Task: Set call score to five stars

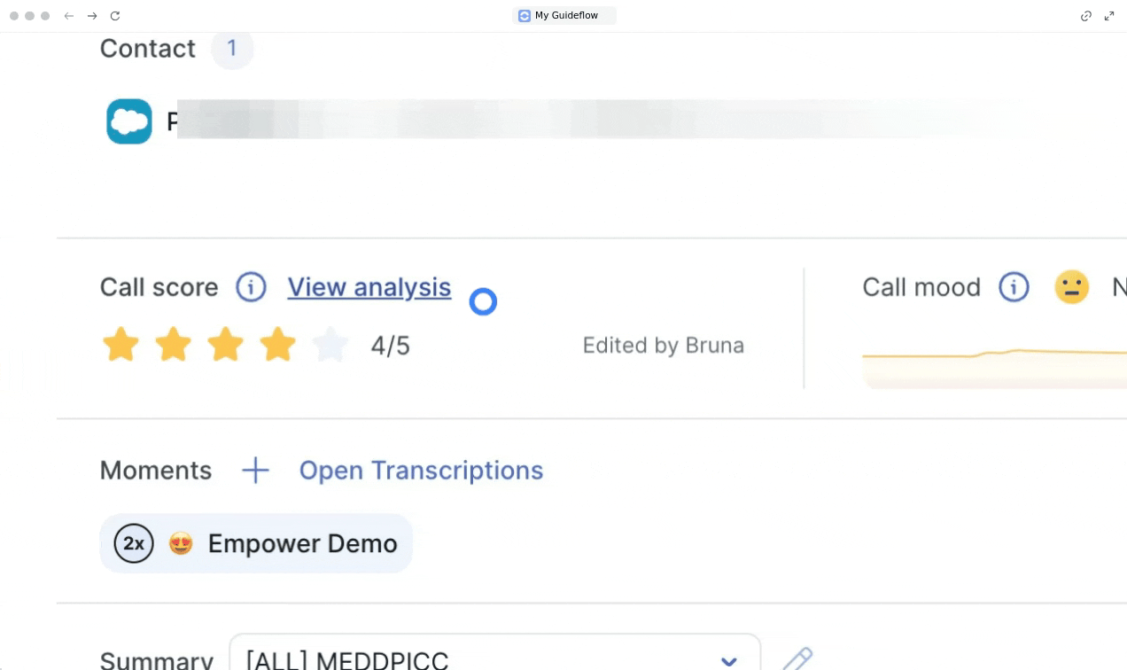Action: (x=330, y=345)
